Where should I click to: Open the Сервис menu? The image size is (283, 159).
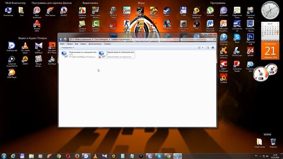(83, 44)
